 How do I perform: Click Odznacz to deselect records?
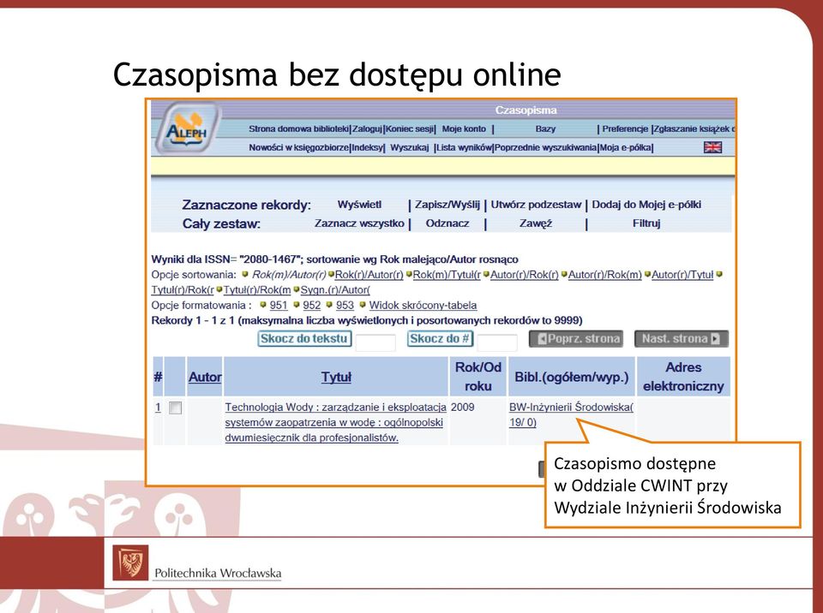coord(448,223)
